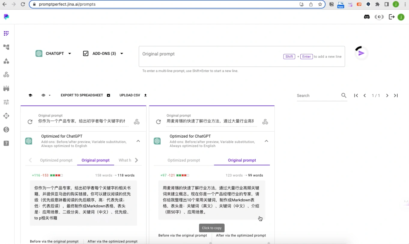Open the dollar billing sidebar icon
This screenshot has width=409, height=244.
click(6, 130)
